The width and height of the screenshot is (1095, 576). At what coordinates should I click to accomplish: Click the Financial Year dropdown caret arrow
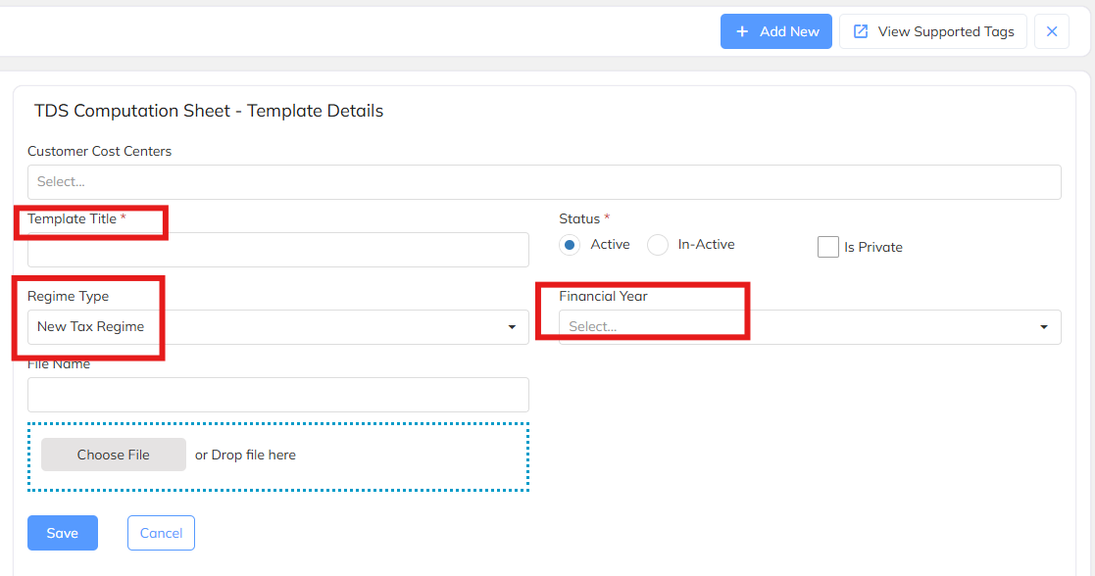pos(1044,327)
